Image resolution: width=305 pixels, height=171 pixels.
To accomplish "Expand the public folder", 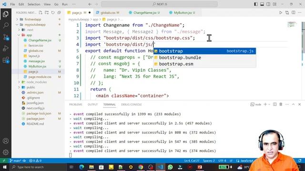I will [x=38, y=87].
